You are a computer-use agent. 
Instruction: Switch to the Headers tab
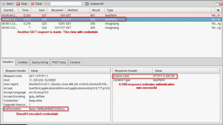tap(8, 62)
